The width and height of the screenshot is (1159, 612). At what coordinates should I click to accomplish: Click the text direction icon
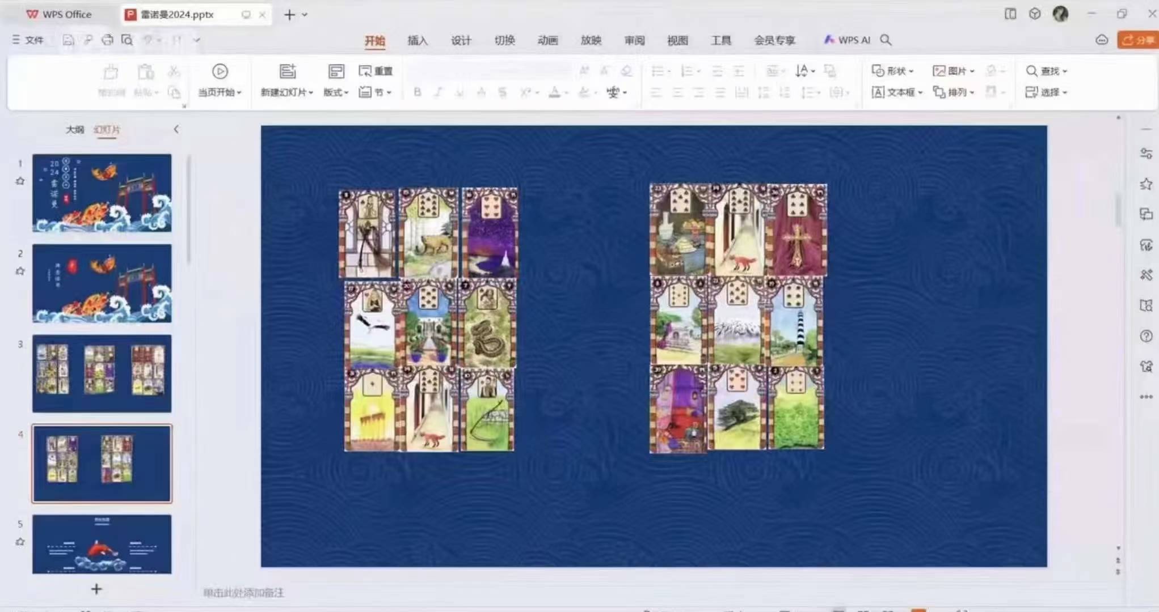(x=802, y=71)
